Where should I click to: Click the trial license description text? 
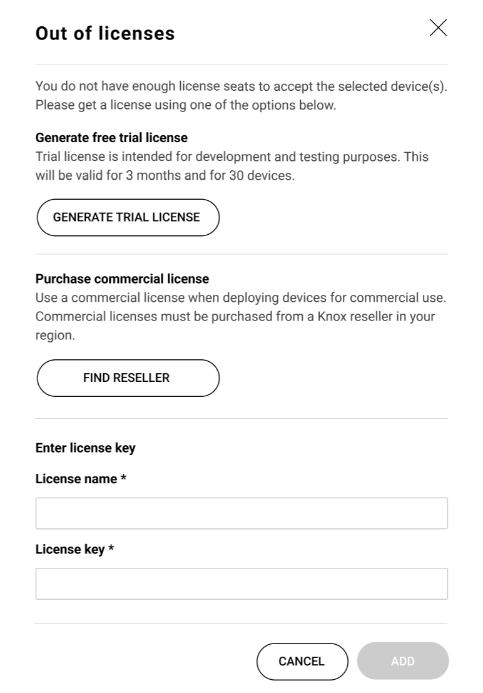click(x=232, y=166)
